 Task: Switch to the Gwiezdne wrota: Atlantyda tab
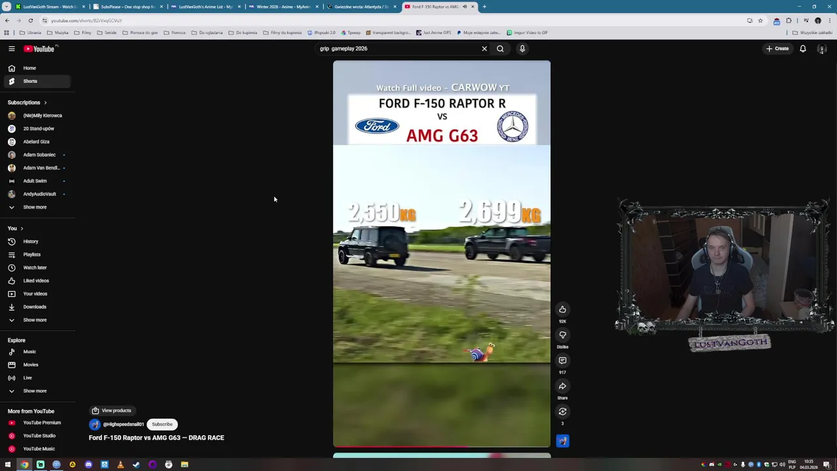coord(361,7)
